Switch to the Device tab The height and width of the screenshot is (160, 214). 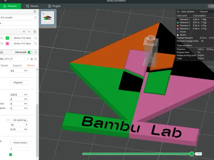[32, 6]
